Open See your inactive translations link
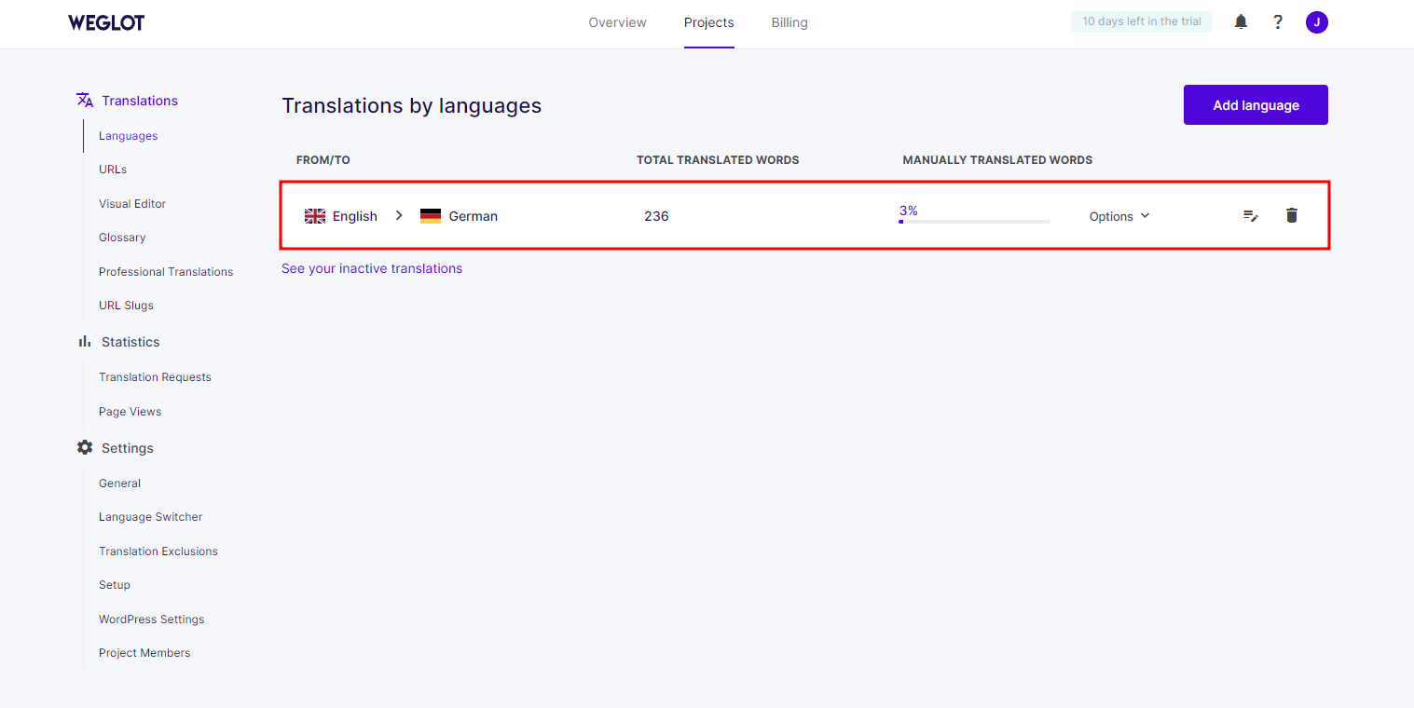The height and width of the screenshot is (708, 1414). coord(372,268)
